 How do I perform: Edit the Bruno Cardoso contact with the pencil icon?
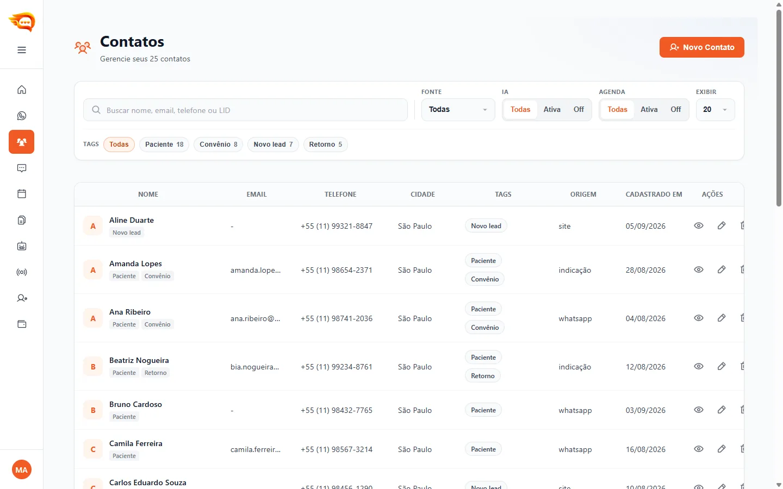pos(722,410)
